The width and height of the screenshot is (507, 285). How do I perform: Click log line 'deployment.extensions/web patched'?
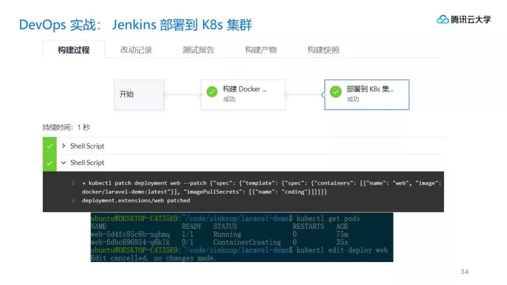(x=136, y=201)
